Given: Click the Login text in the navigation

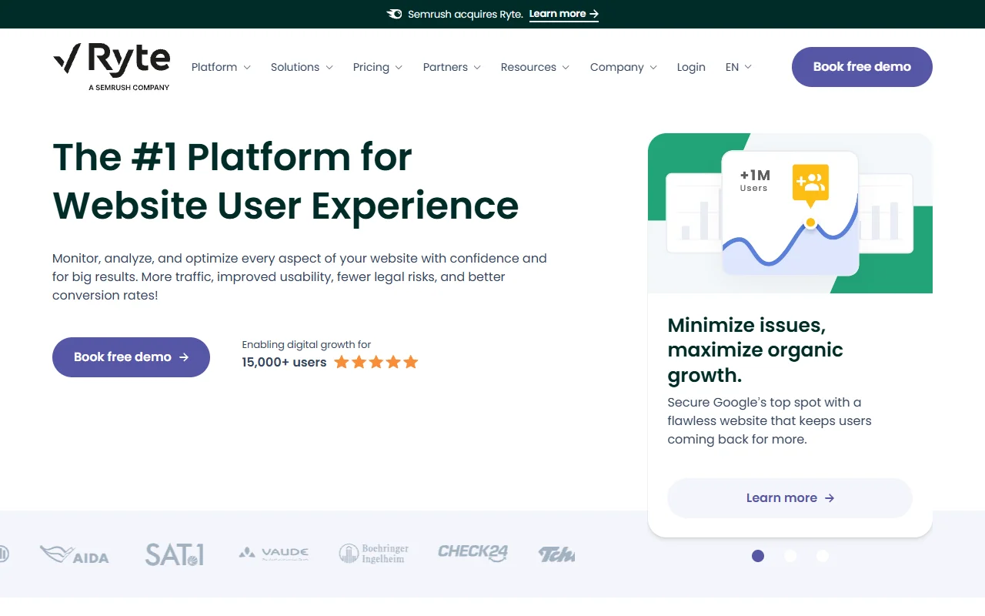Looking at the screenshot, I should click(x=691, y=67).
